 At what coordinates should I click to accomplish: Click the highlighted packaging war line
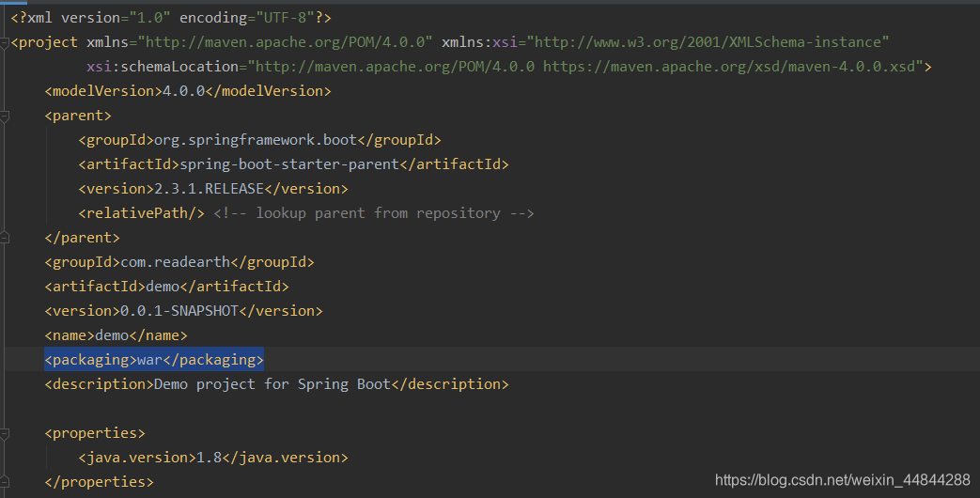click(154, 359)
